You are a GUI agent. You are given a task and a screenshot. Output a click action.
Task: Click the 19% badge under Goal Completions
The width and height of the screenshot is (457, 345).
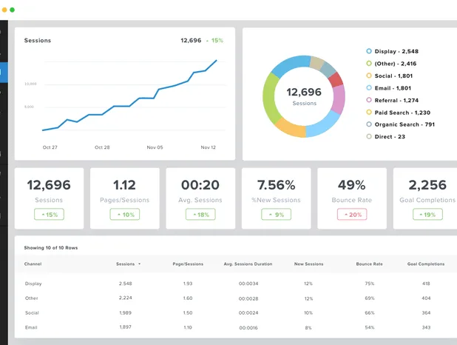pos(427,215)
